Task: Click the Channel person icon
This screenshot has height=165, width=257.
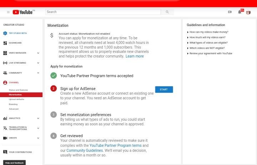Action: [x=5, y=82]
